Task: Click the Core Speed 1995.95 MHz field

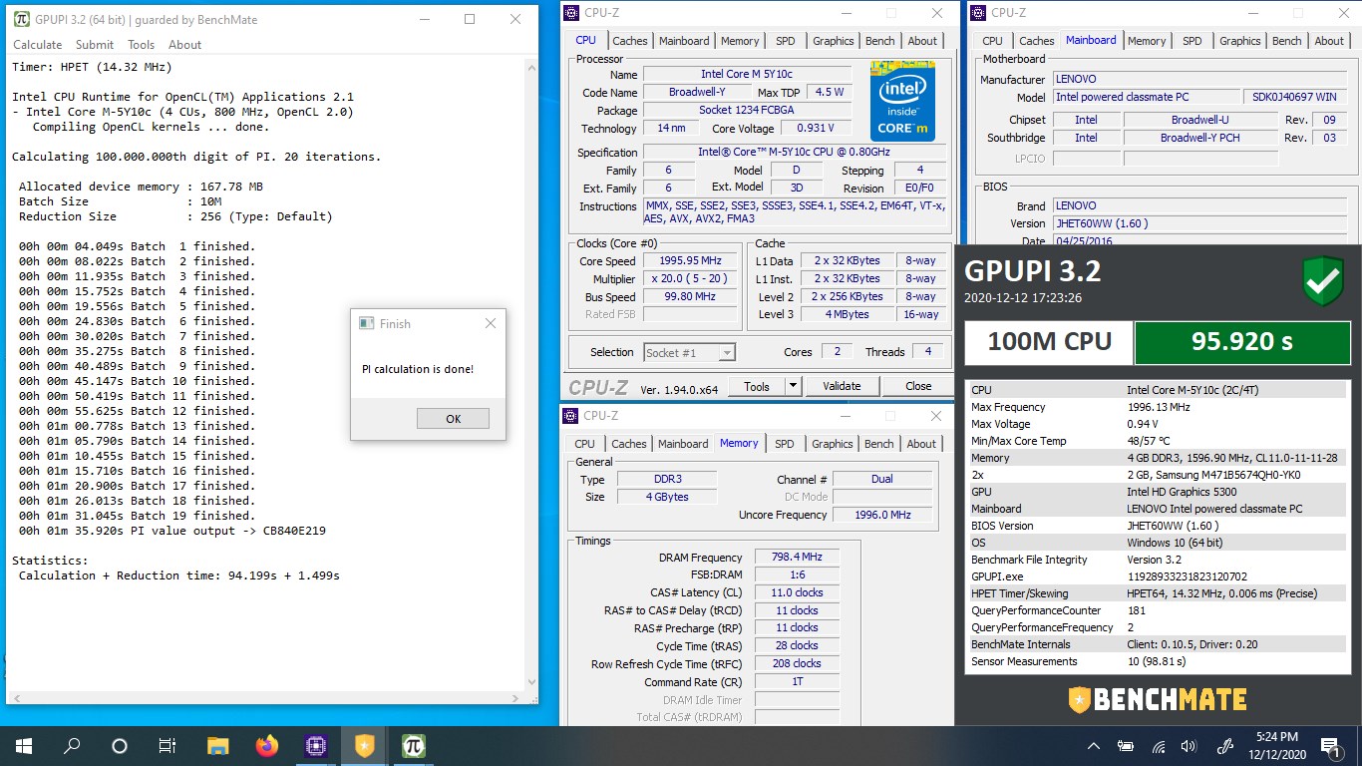Action: pos(690,261)
